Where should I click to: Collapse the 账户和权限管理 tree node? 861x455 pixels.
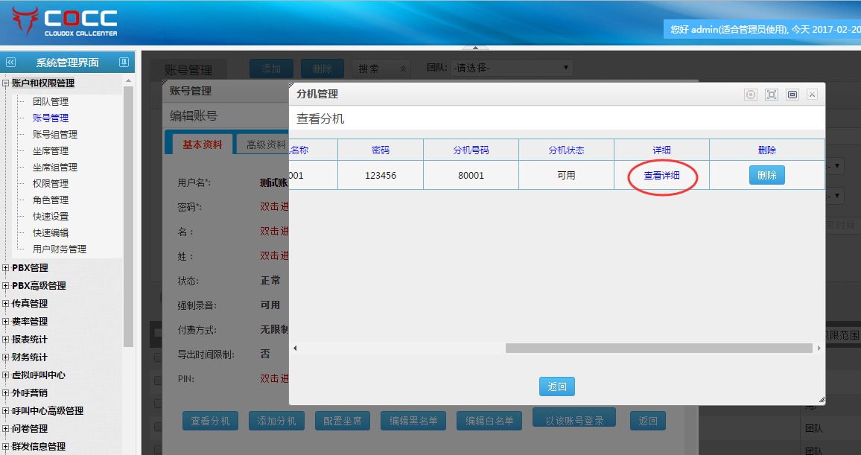pos(6,83)
